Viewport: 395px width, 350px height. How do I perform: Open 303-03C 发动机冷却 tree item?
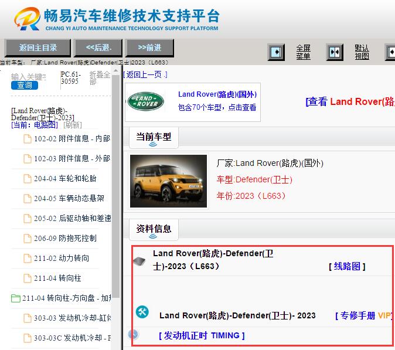pyautogui.click(x=72, y=338)
